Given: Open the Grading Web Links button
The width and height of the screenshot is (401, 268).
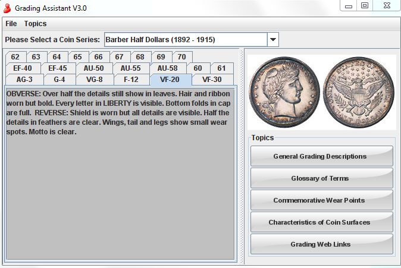Looking at the screenshot, I should (x=321, y=244).
